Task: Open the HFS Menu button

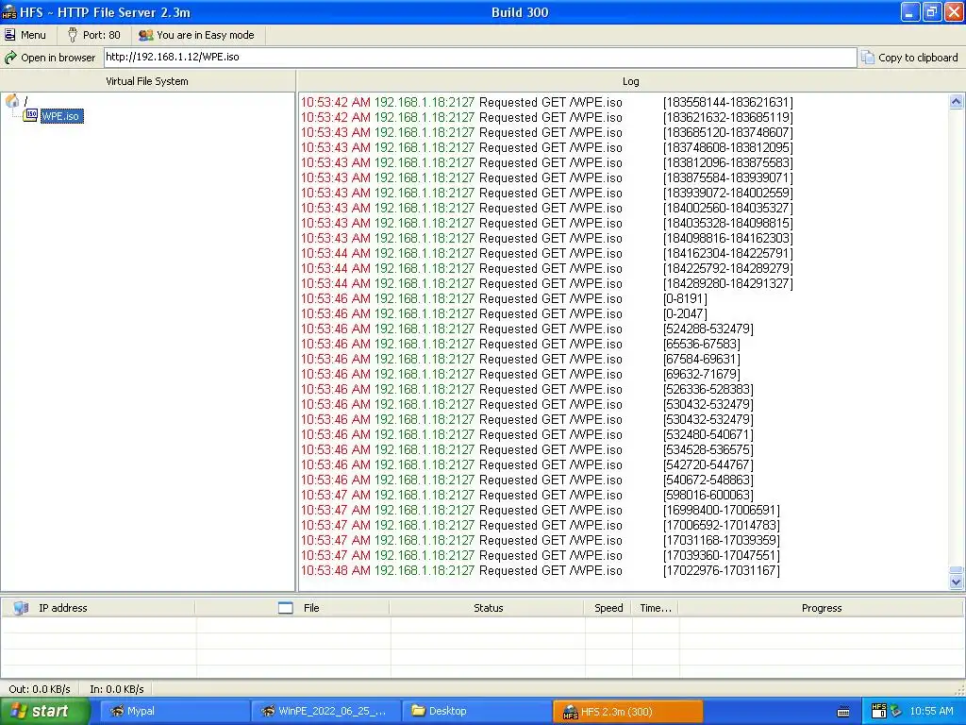Action: (25, 35)
